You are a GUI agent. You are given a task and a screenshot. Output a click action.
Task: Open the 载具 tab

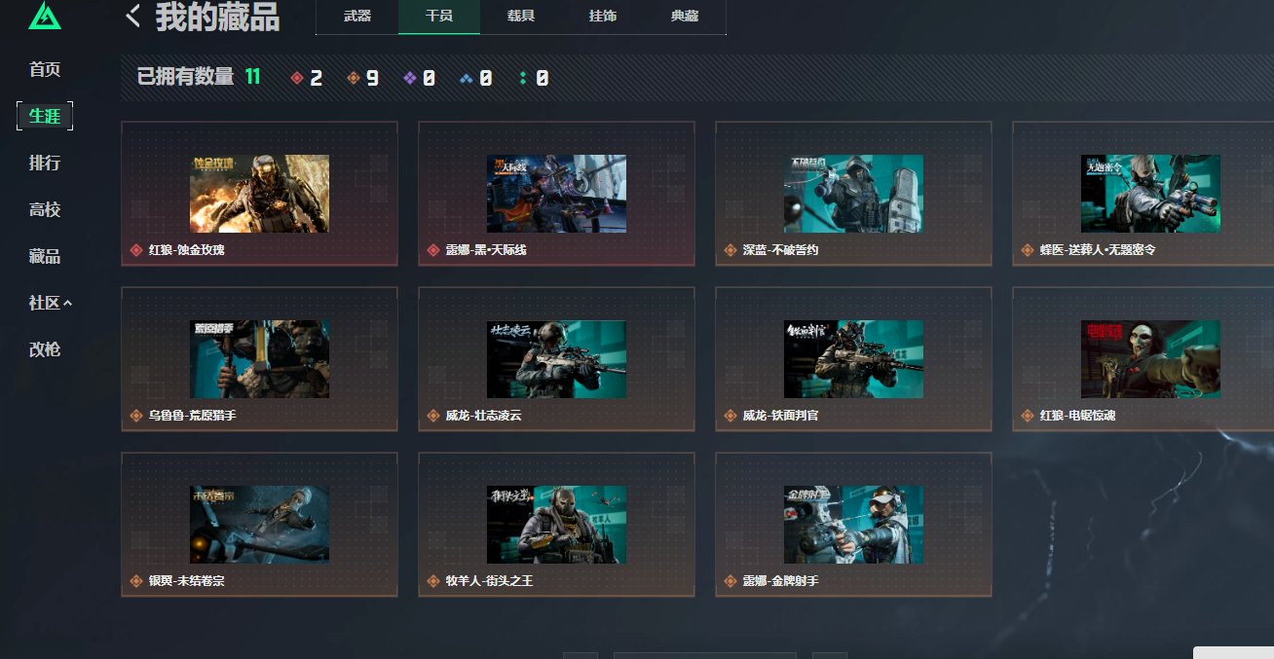click(521, 17)
